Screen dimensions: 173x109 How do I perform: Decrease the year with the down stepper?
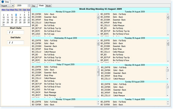click(29, 6)
